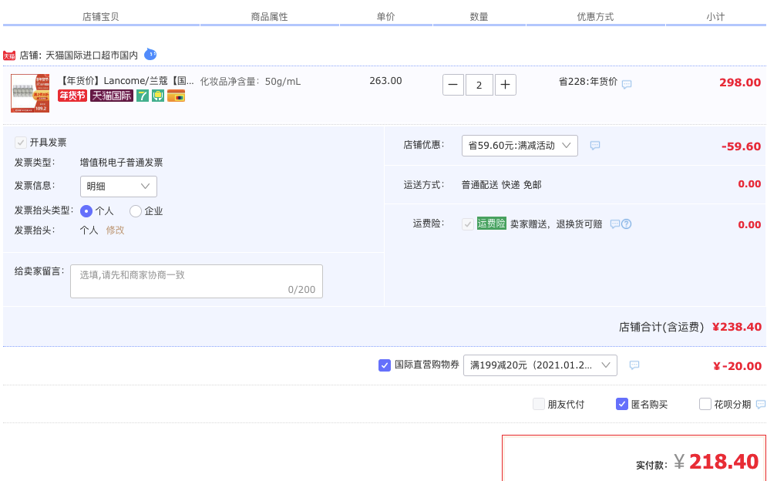
Task: Click the 普通配送 快递 免邮 shipping text
Action: [501, 185]
